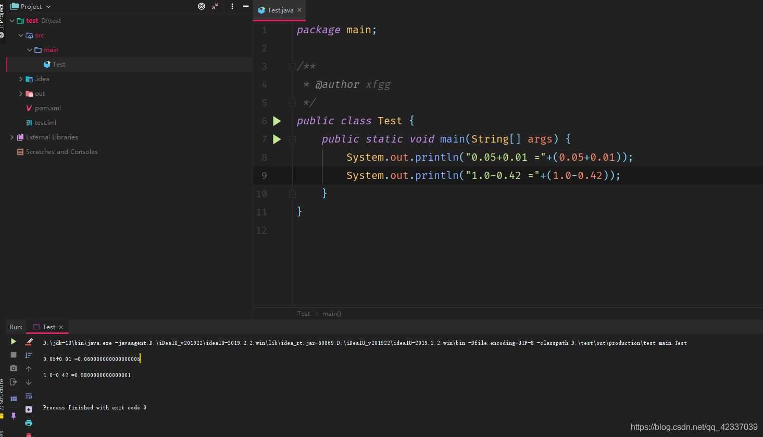Screen dimensions: 763x437
Task: Click the Stop process square icon
Action: pos(14,355)
